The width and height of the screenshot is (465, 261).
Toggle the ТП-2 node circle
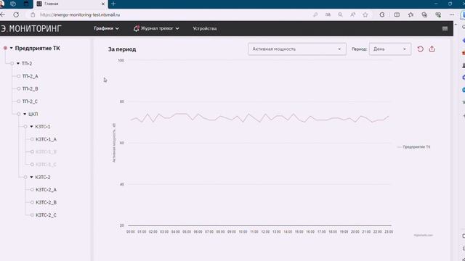click(12, 63)
